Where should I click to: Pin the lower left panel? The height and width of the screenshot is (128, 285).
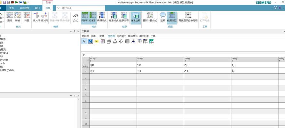74,96
